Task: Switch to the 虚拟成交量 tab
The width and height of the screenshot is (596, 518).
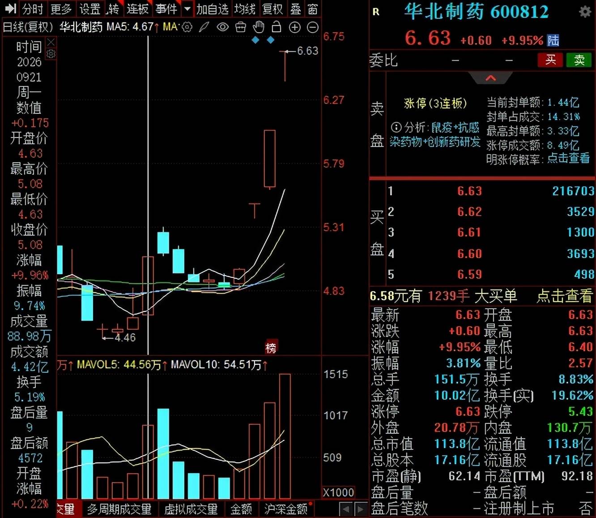Action: 191,509
